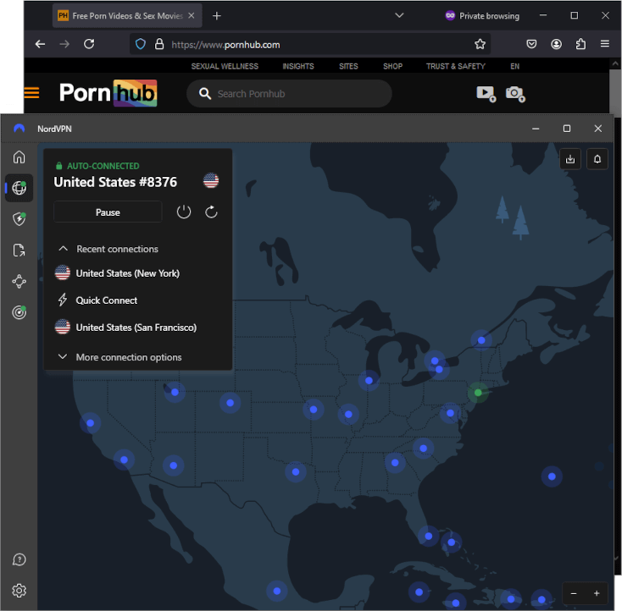The height and width of the screenshot is (611, 622).
Task: Zoom in the NordVPN map
Action: [x=597, y=593]
